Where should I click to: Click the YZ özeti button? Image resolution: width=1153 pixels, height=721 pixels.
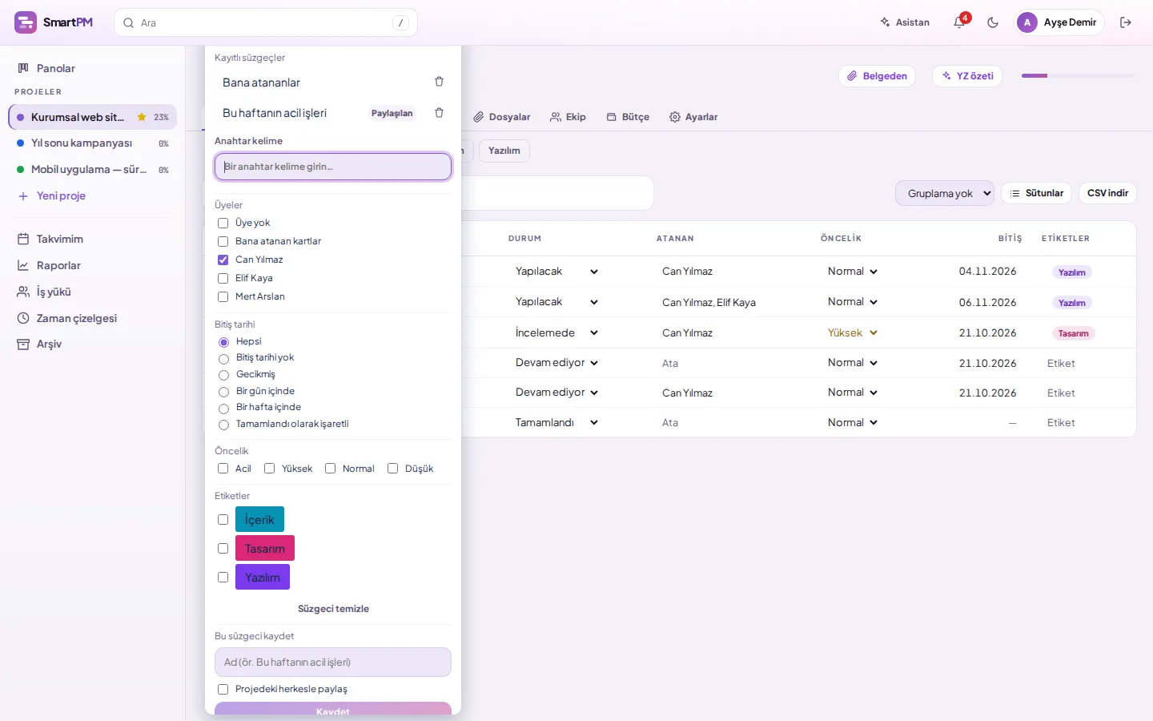pyautogui.click(x=967, y=76)
